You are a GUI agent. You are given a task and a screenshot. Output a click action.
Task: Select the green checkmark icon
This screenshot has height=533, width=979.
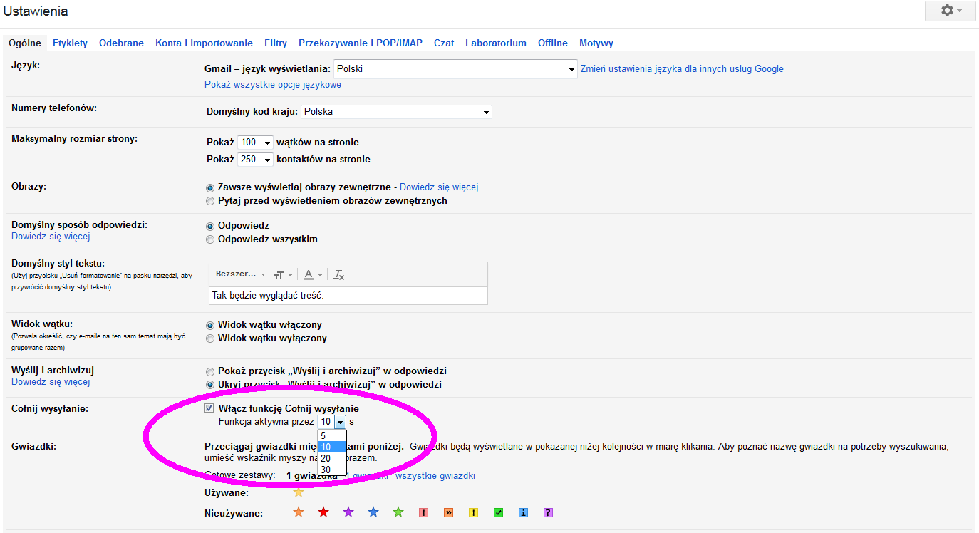click(x=499, y=512)
